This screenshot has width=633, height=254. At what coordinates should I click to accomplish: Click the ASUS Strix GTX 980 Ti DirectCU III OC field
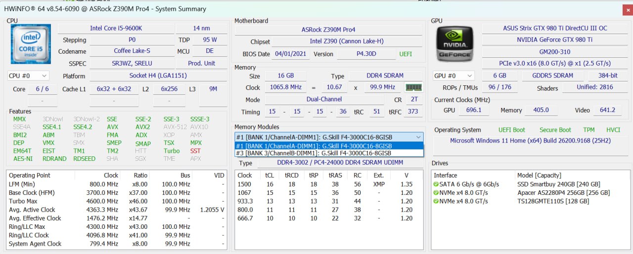point(555,29)
